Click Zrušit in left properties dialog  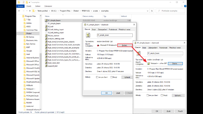click(118, 93)
